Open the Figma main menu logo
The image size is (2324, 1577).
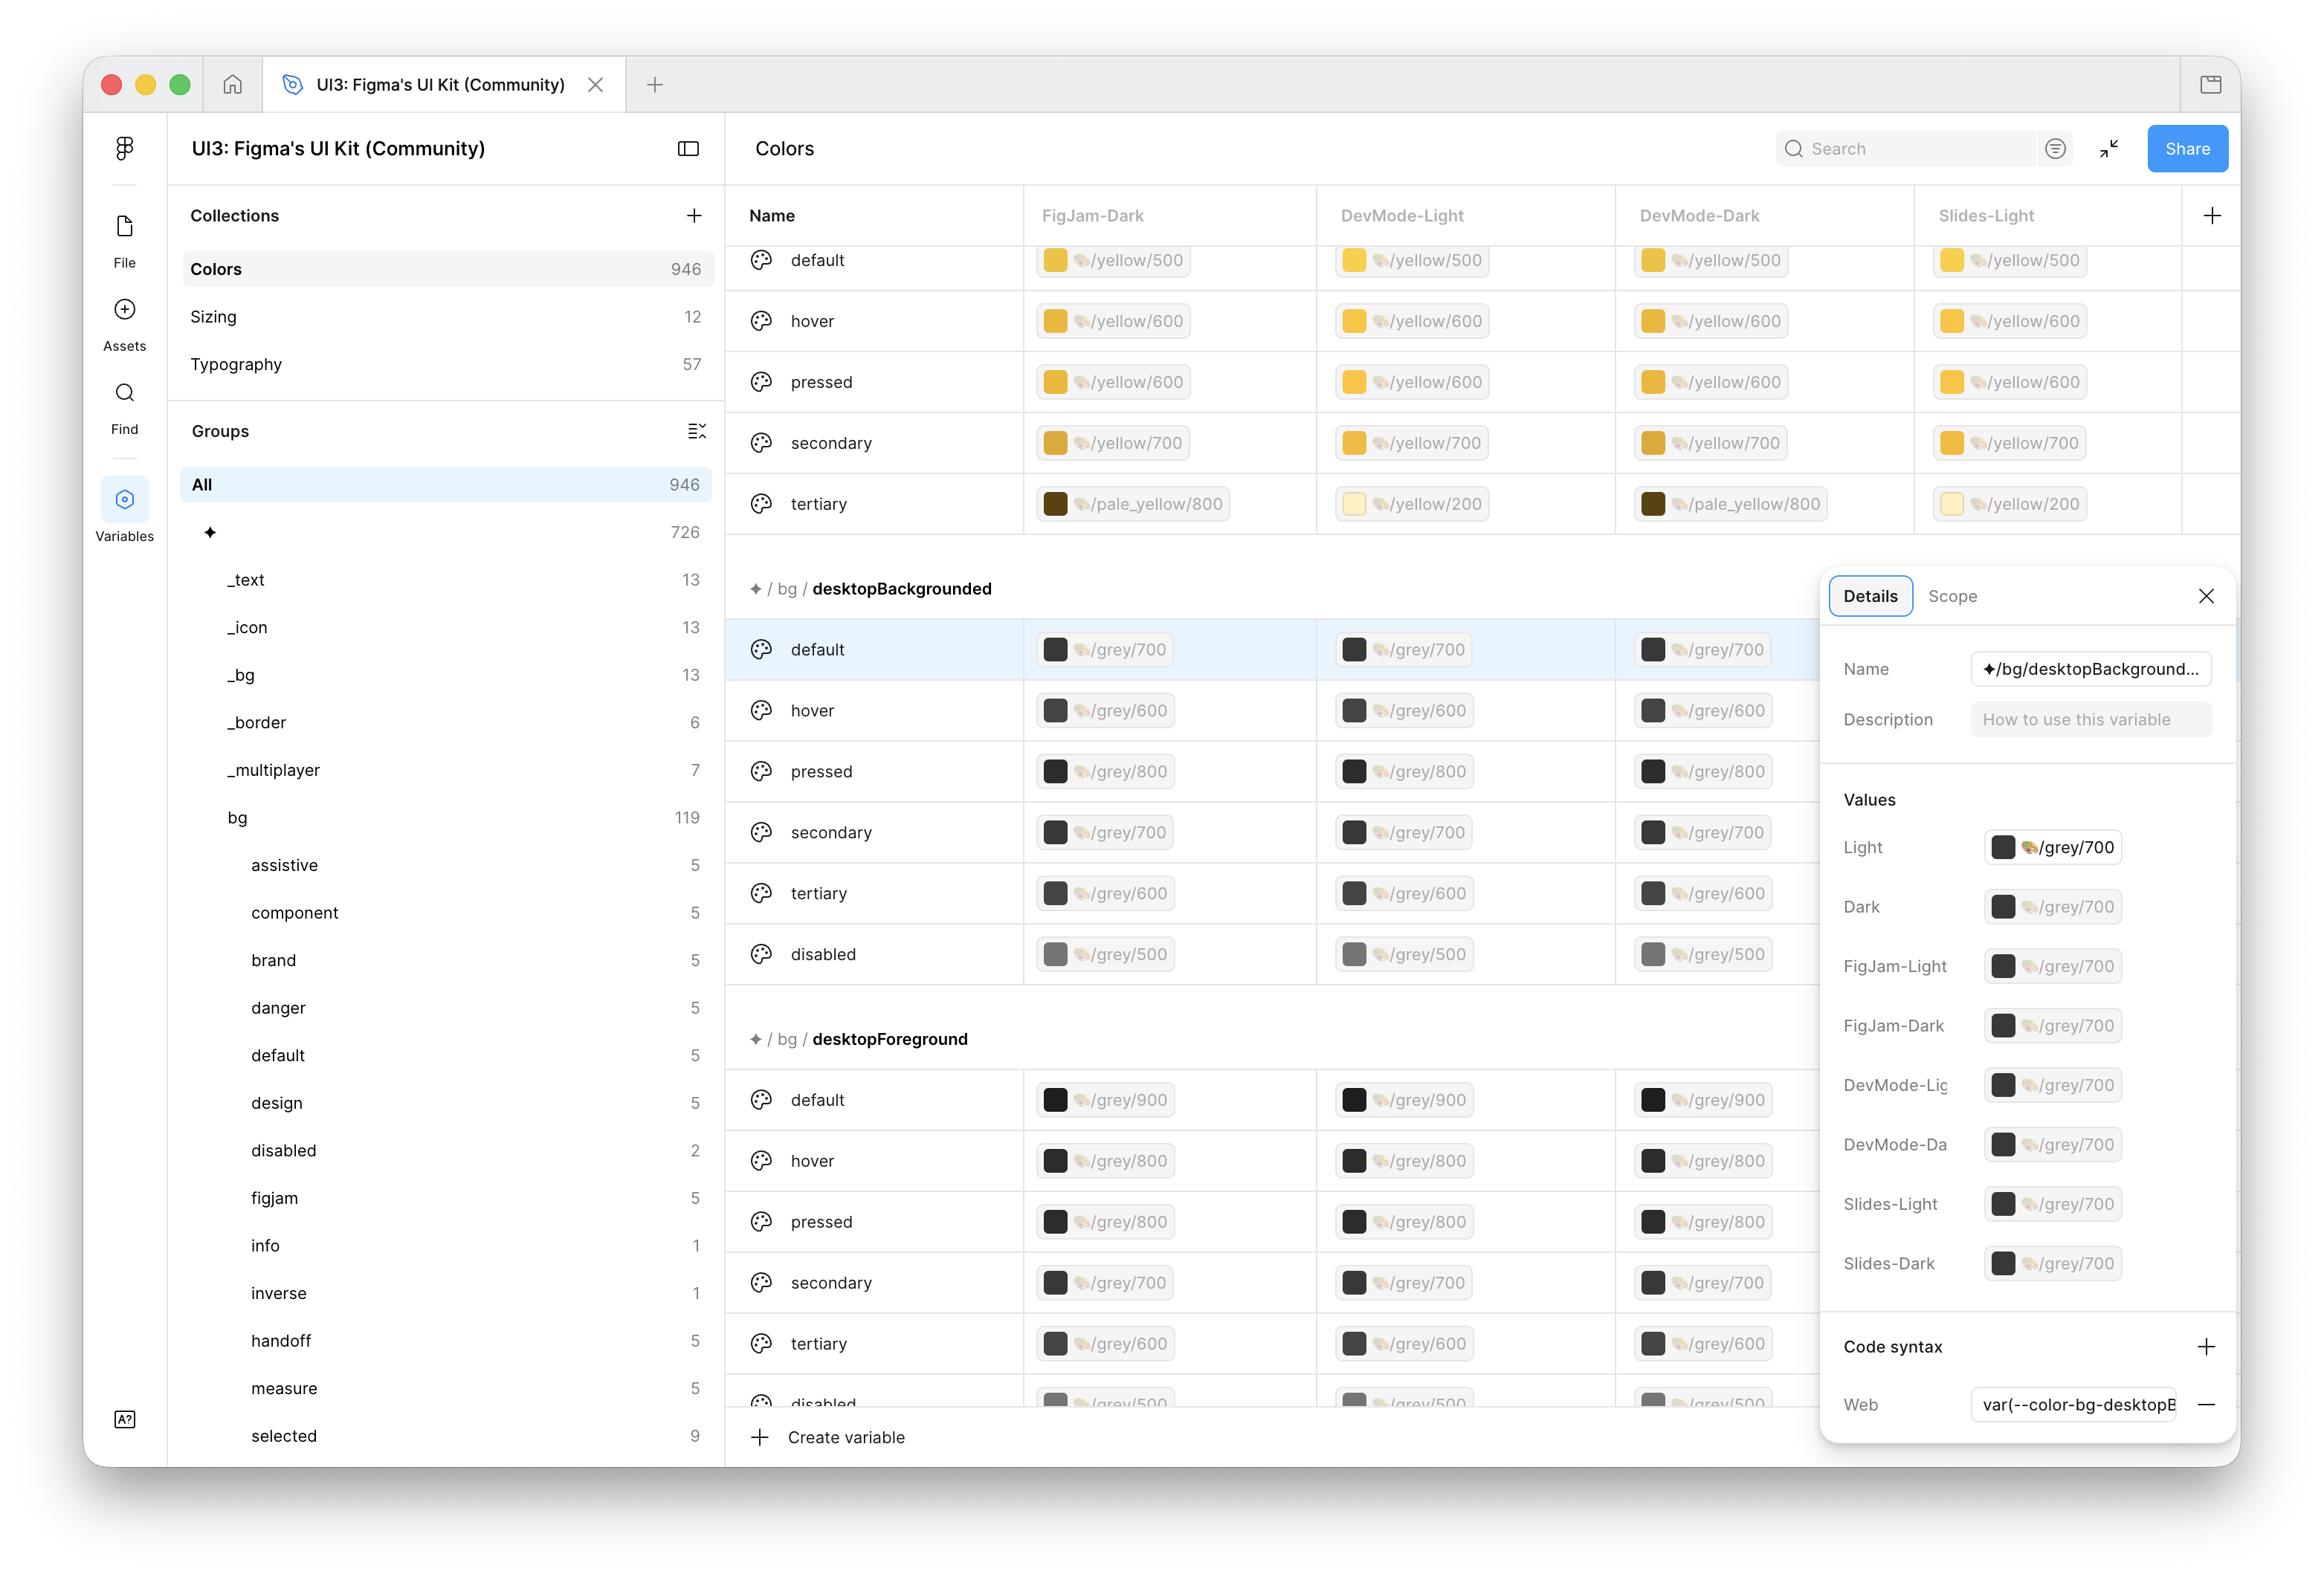click(124, 148)
